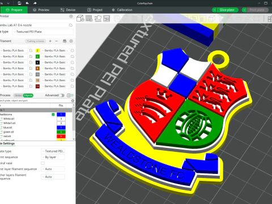Open the Print sequence By layer dropdown
This screenshot has width=272, height=204.
coord(53,157)
